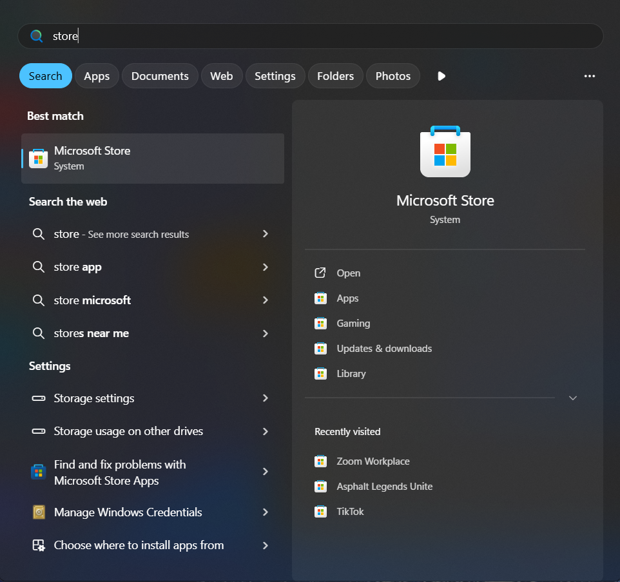Click the troubleshooter icon for Microsoft Store Apps
Image resolution: width=620 pixels, height=582 pixels.
pos(39,472)
